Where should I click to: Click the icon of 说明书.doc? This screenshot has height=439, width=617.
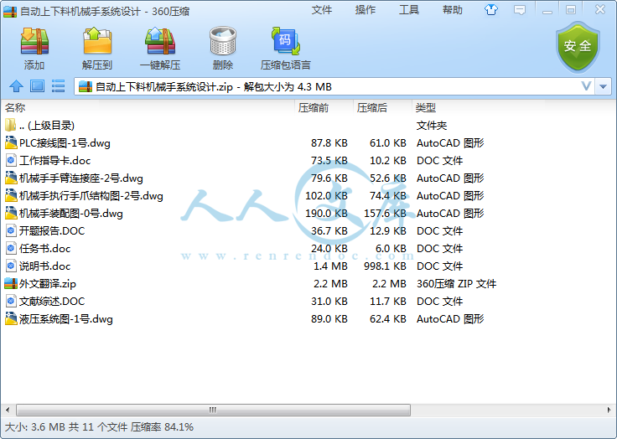coord(11,266)
